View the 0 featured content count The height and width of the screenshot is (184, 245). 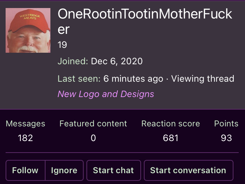pos(93,138)
